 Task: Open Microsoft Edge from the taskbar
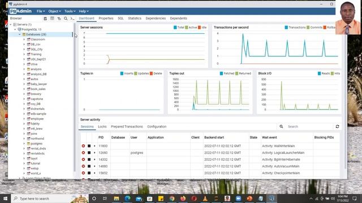[127, 198]
